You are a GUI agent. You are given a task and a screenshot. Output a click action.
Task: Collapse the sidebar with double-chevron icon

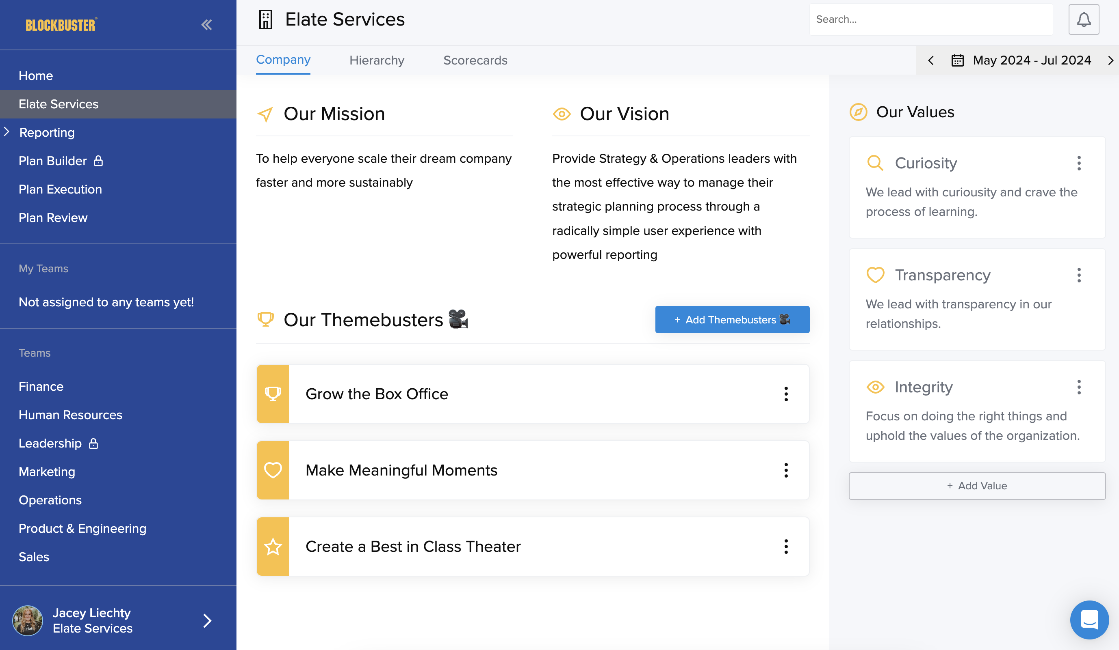point(206,25)
